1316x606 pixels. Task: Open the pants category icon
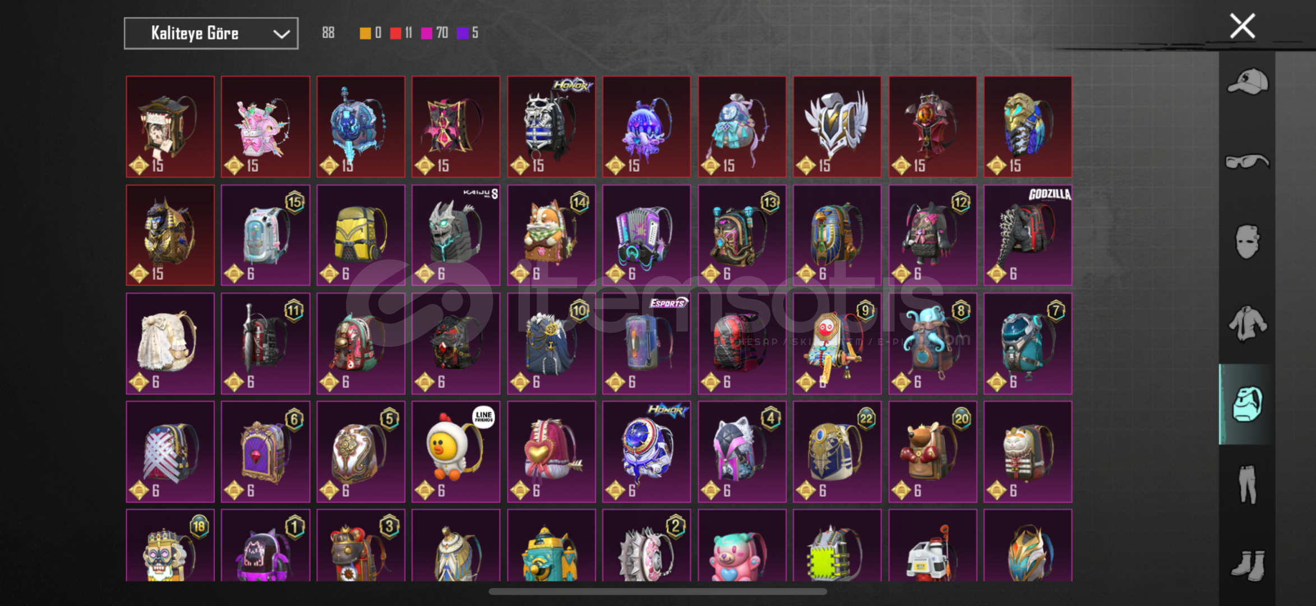1248,484
